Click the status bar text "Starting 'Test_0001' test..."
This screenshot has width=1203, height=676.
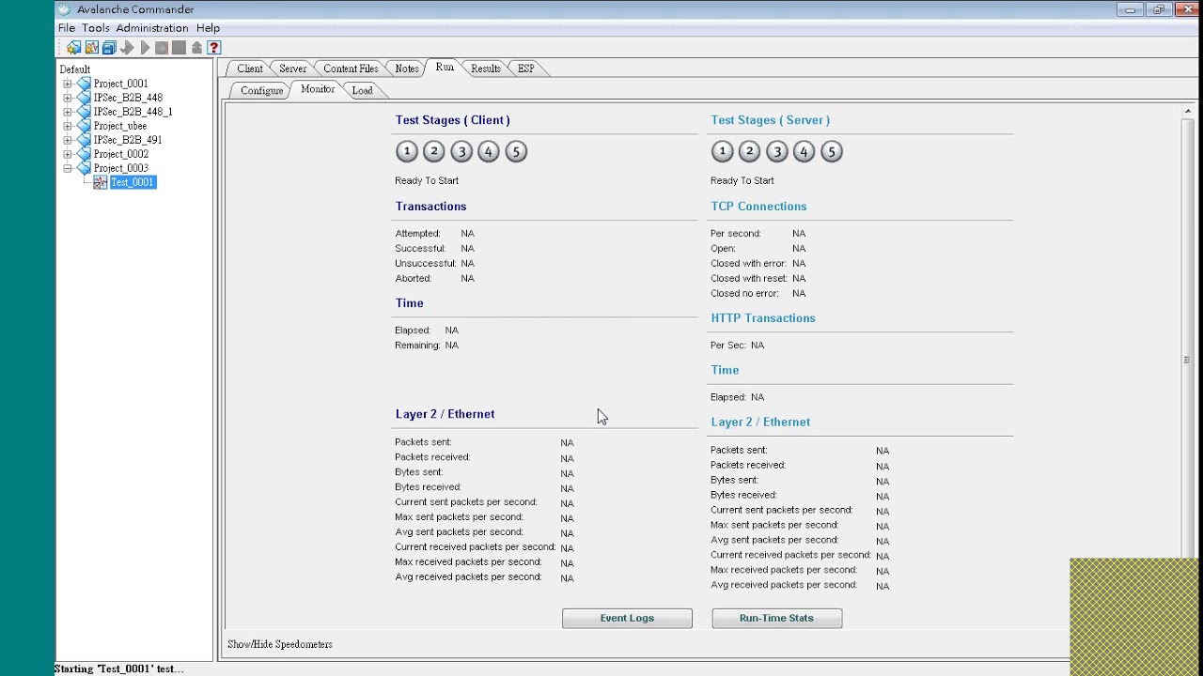tap(118, 668)
